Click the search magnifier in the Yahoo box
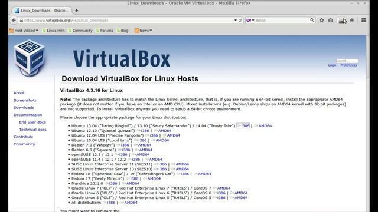This screenshot has width=378, height=212. (312, 21)
